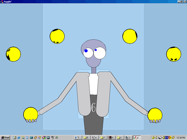Click the Jugglin' title bar app icon
Image resolution: width=187 pixels, height=140 pixels.
tap(2, 1)
